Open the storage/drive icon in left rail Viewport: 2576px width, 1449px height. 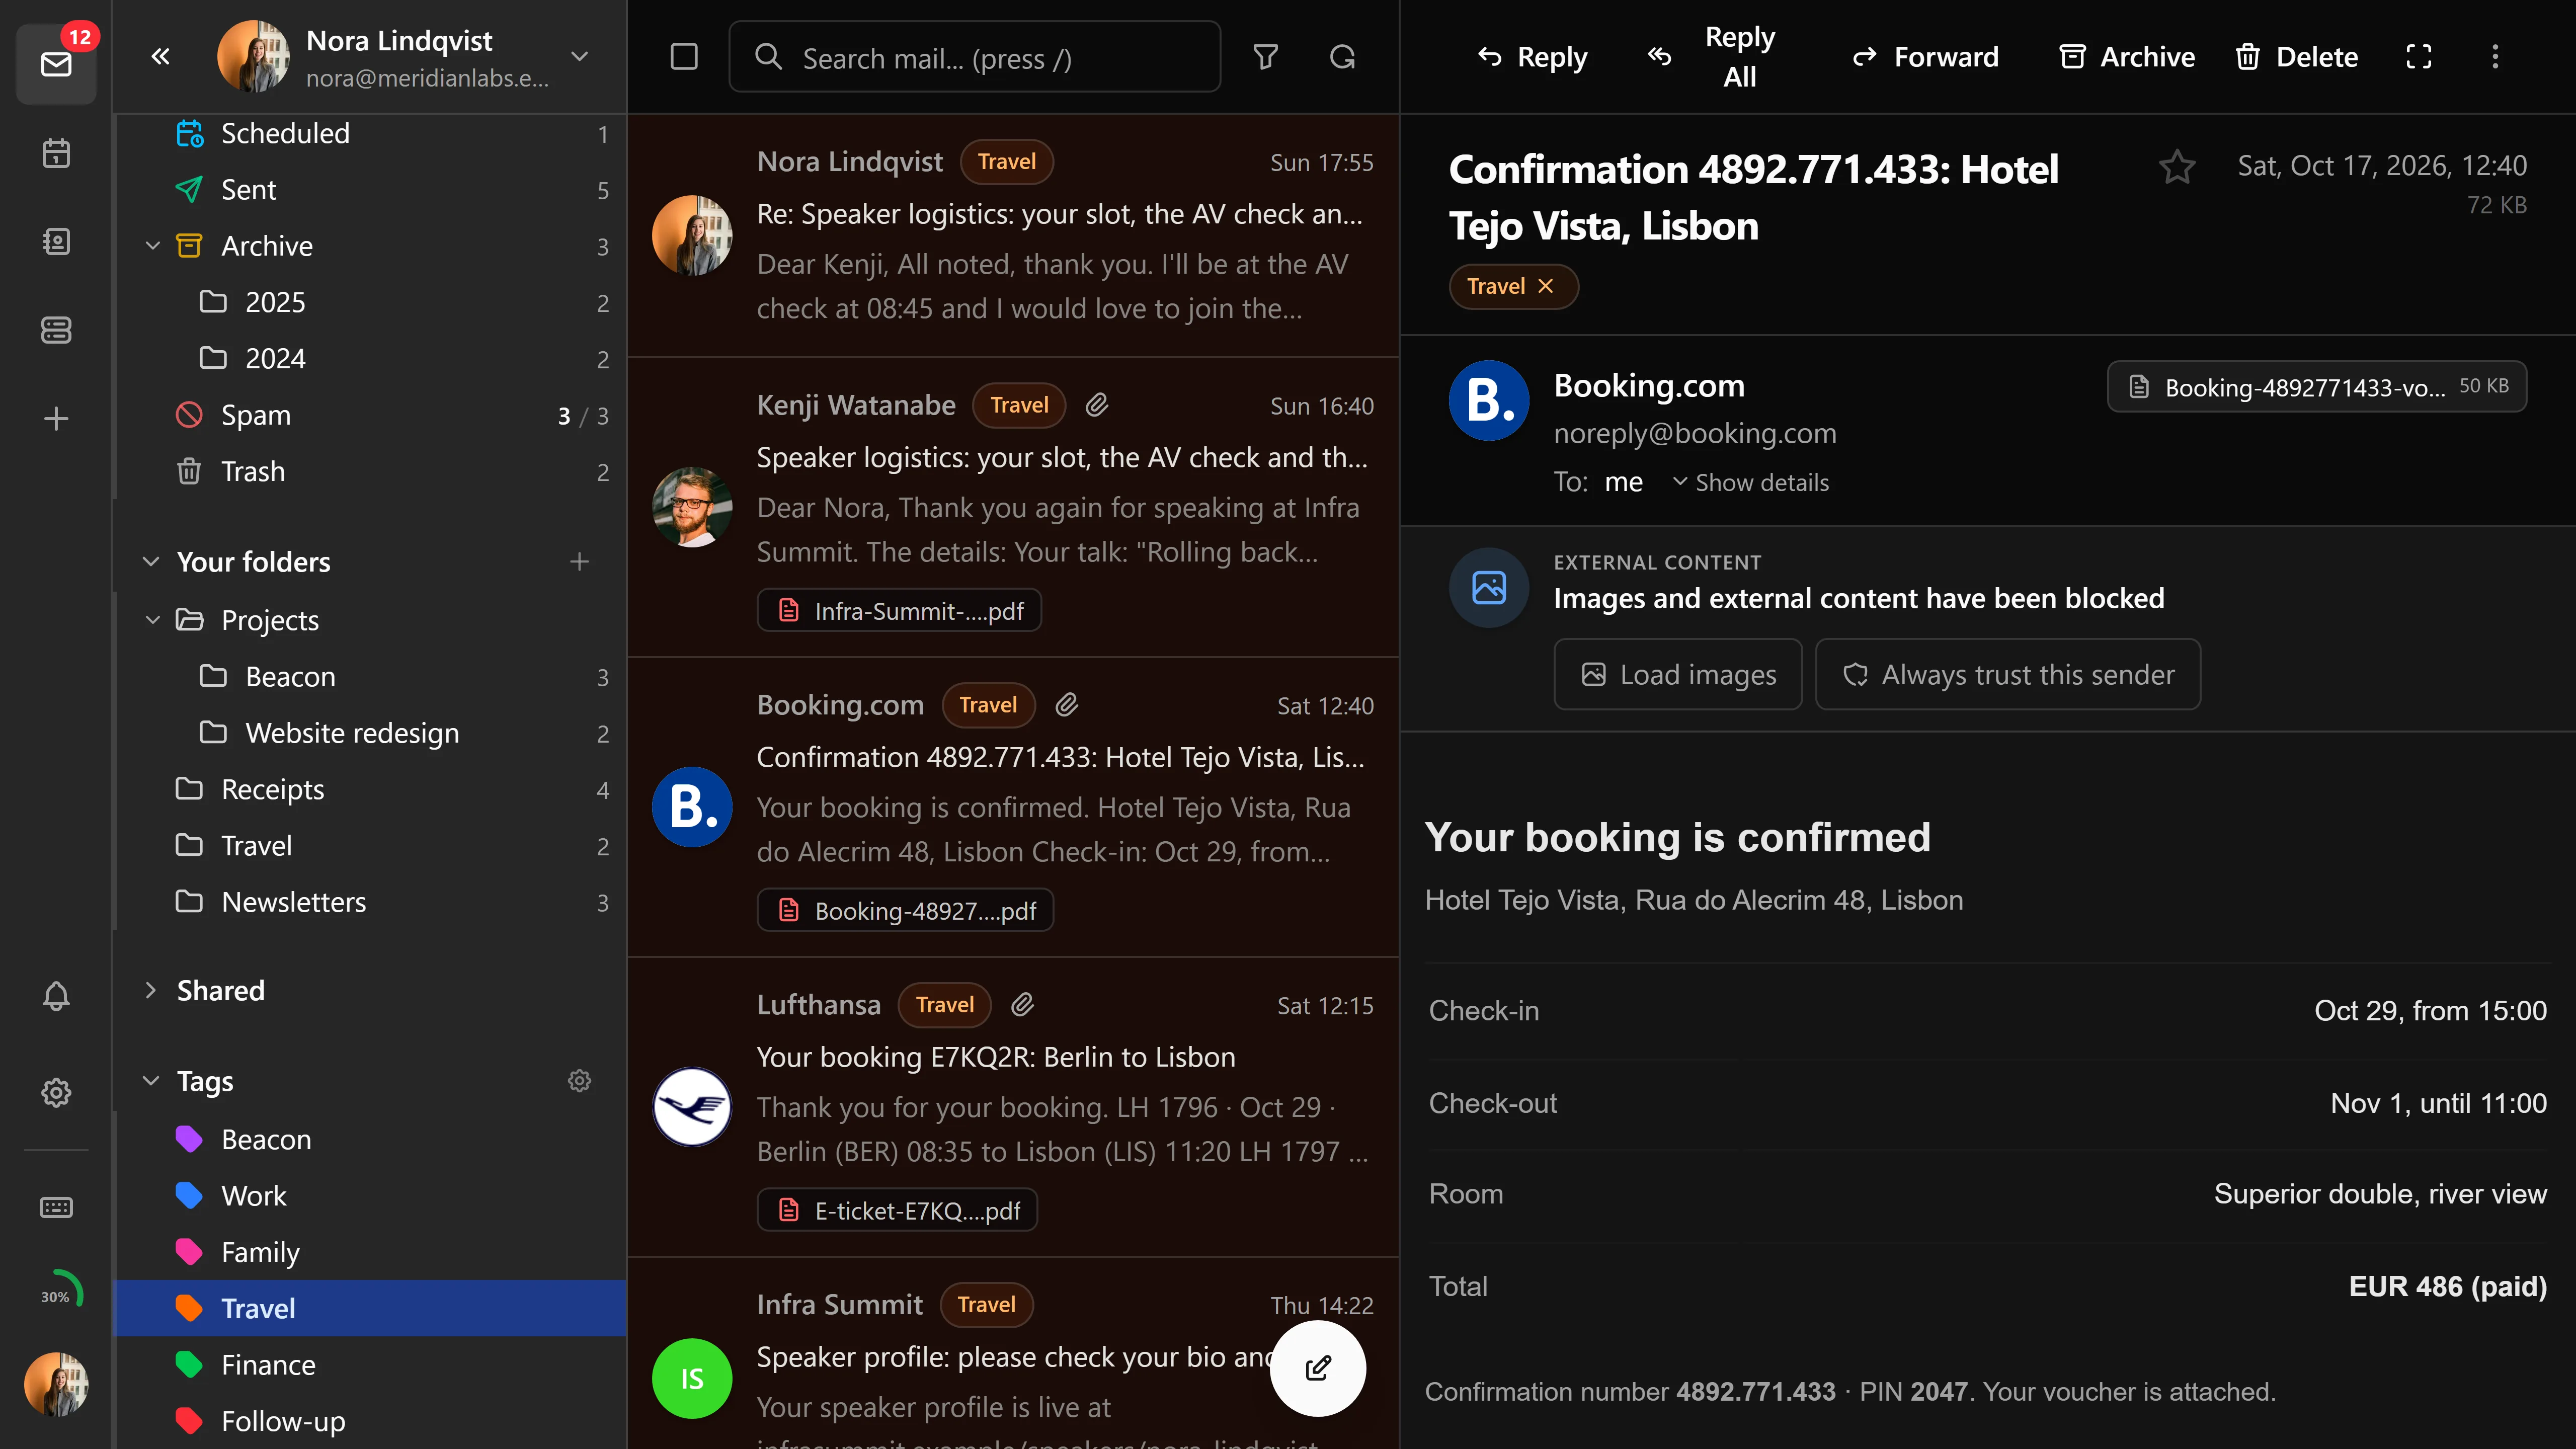coord(56,329)
